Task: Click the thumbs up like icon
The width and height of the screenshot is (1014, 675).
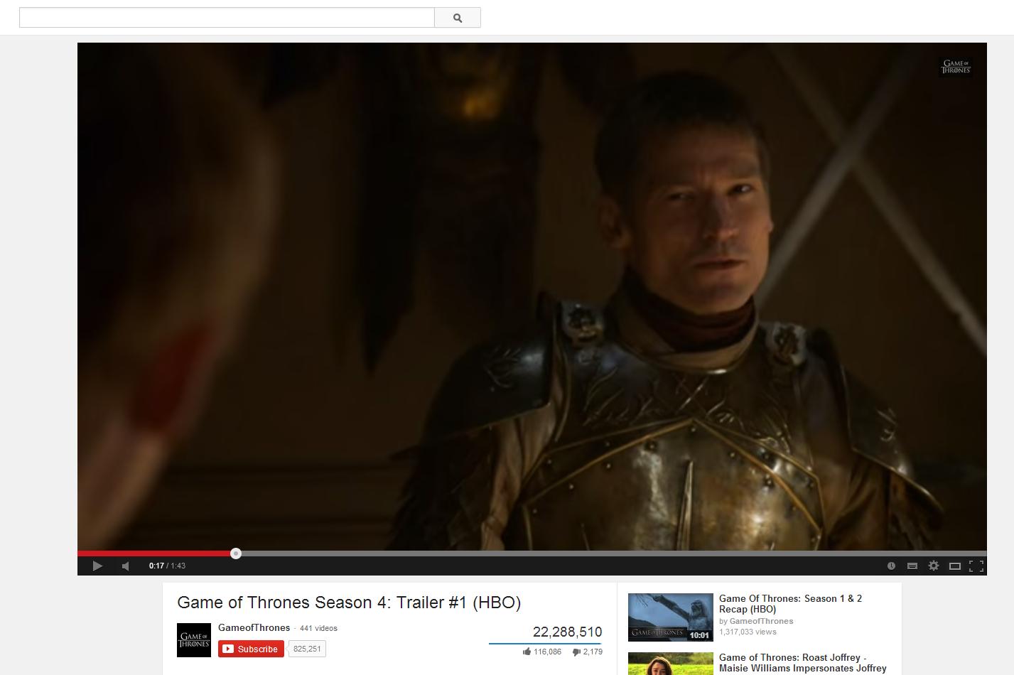Action: point(527,652)
